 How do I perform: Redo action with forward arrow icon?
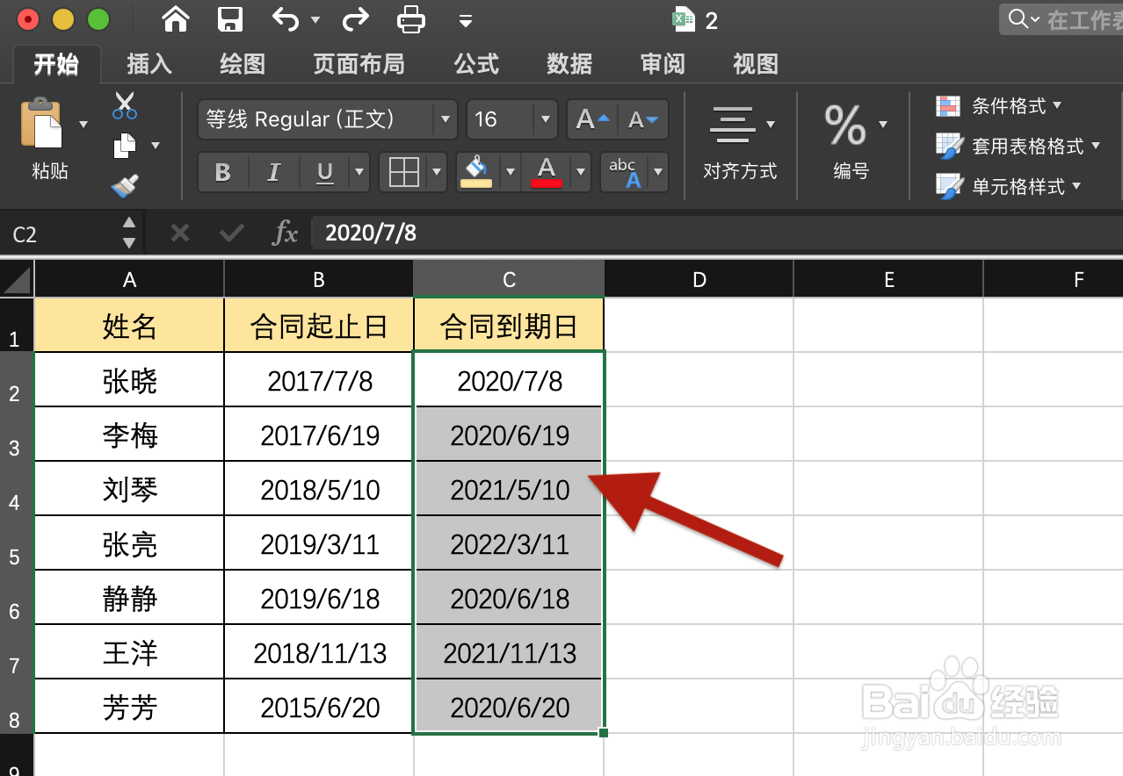click(355, 18)
